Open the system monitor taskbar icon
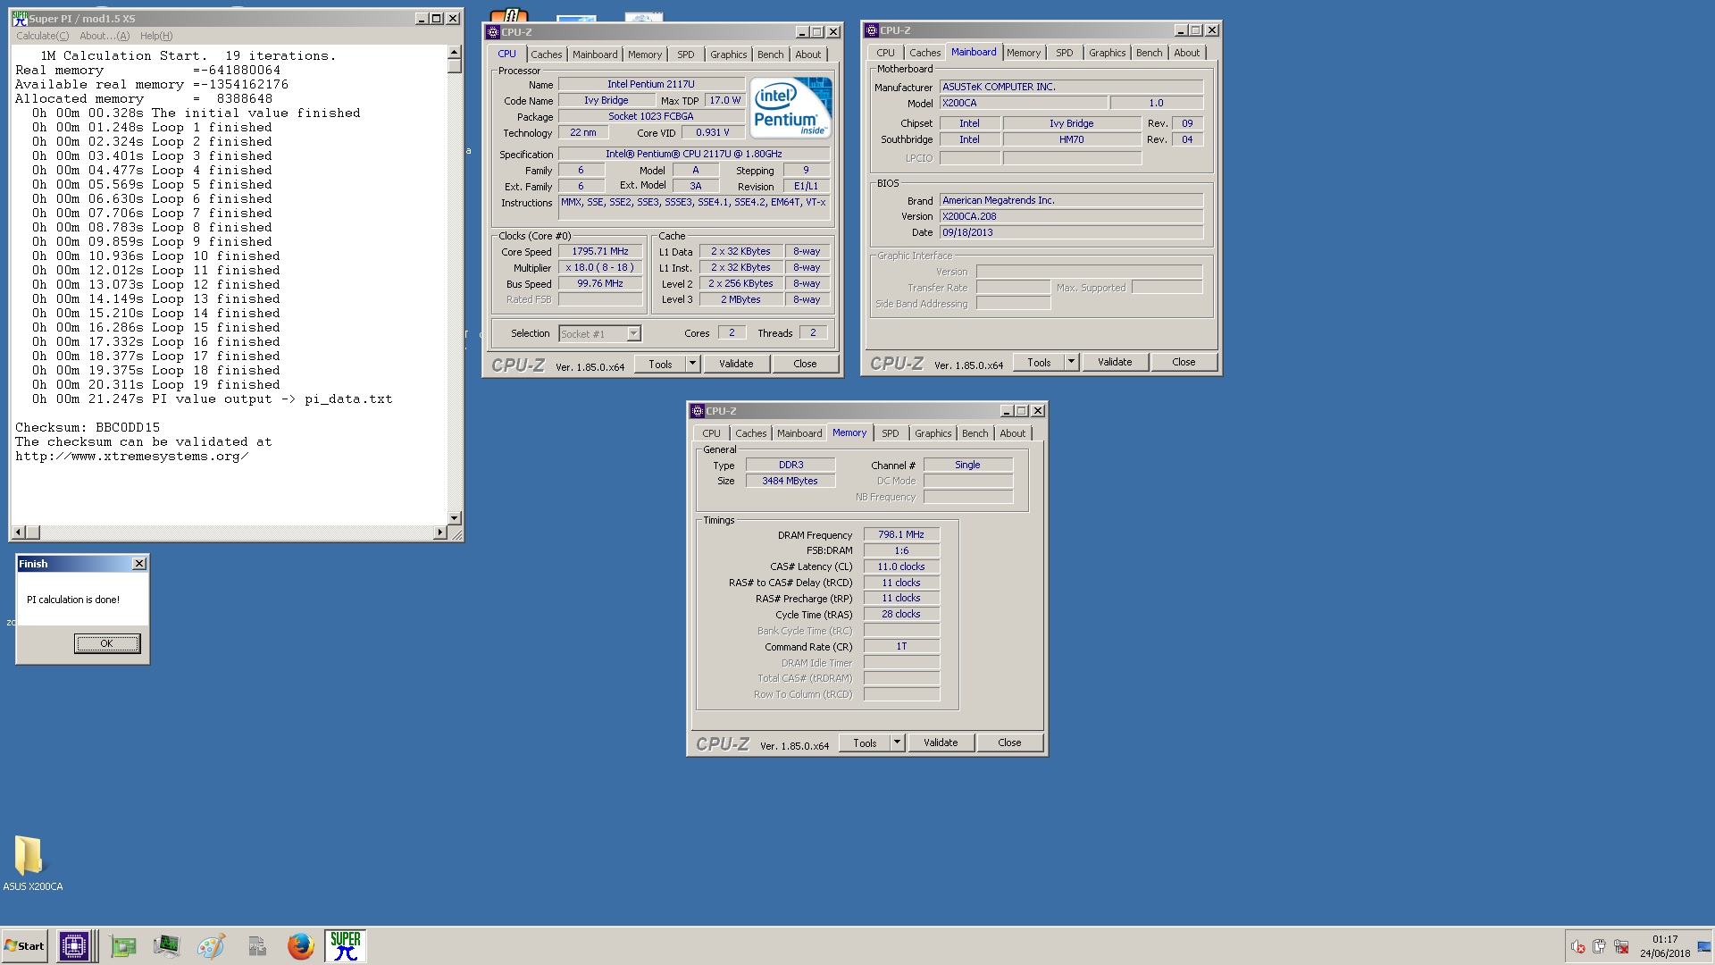The width and height of the screenshot is (1715, 965). pyautogui.click(x=167, y=946)
